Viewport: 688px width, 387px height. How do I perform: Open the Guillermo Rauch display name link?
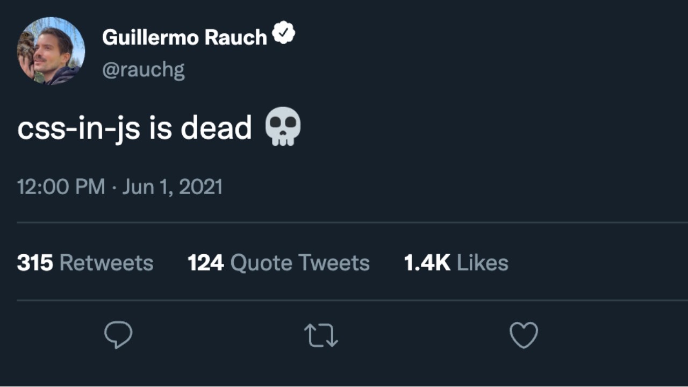pos(184,37)
